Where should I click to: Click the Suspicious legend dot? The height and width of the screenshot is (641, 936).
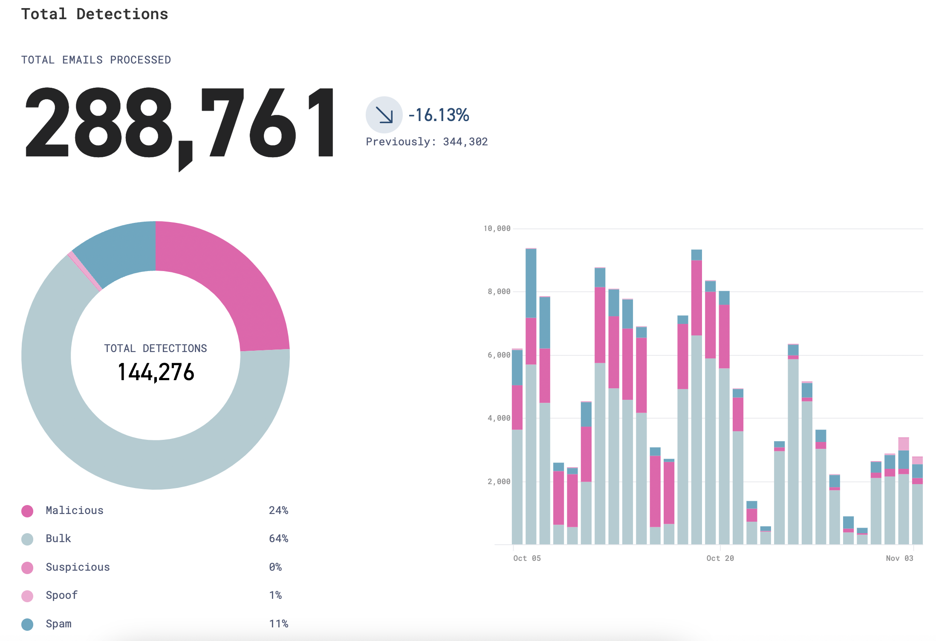coord(27,568)
